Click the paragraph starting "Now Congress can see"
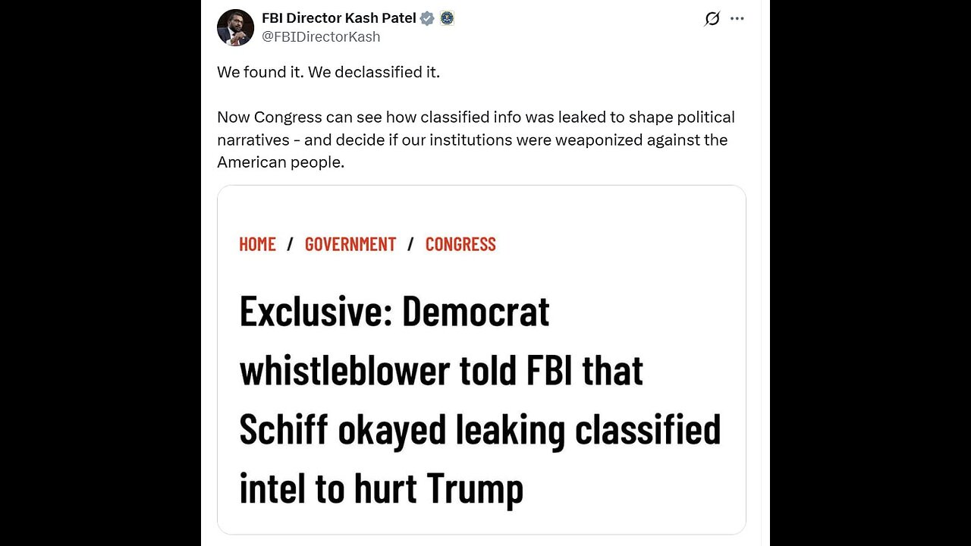 point(476,140)
